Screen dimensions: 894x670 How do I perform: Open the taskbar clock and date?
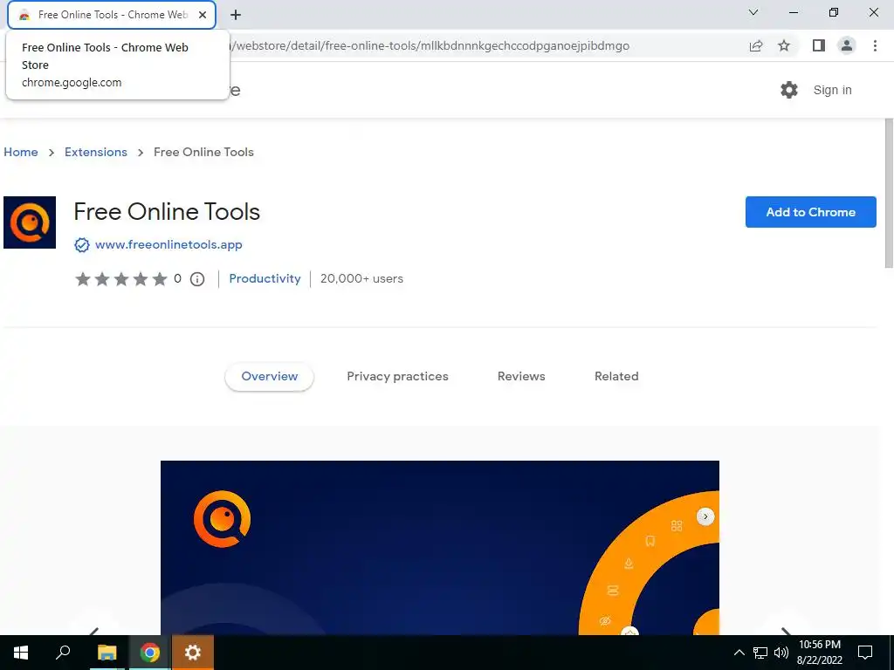[819, 653]
